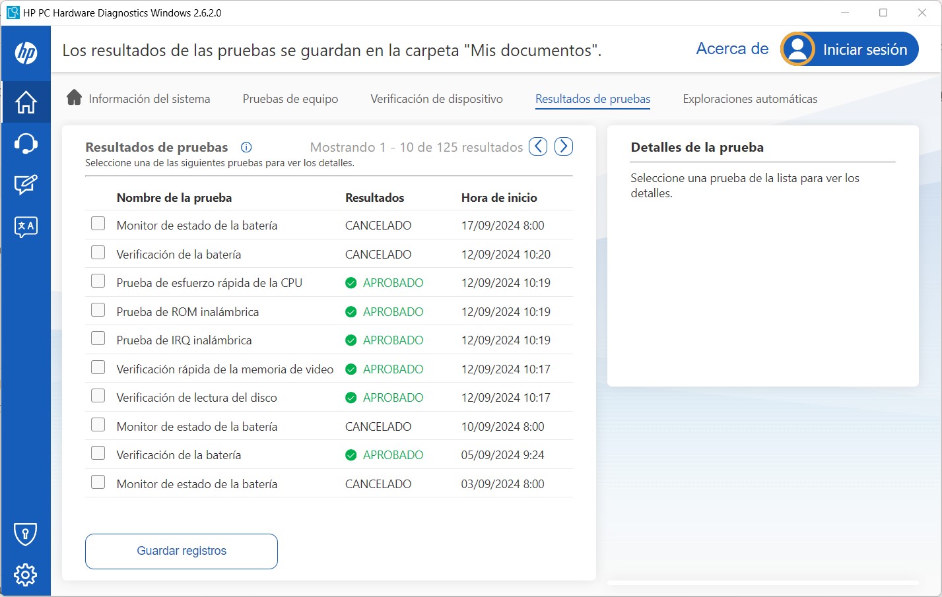The width and height of the screenshot is (942, 597).
Task: Open the Exploraciones automáticas tab
Action: click(750, 98)
